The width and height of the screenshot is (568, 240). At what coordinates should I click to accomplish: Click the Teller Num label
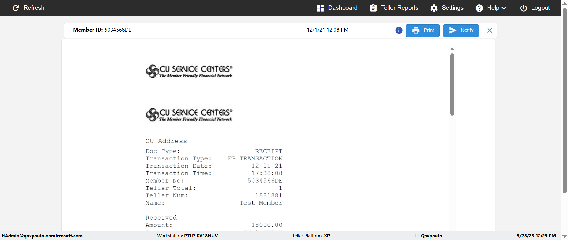[167, 195]
